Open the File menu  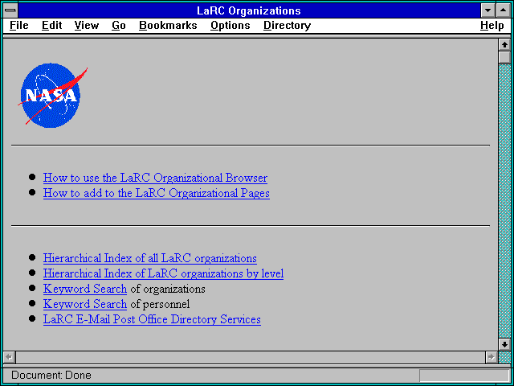pyautogui.click(x=19, y=26)
